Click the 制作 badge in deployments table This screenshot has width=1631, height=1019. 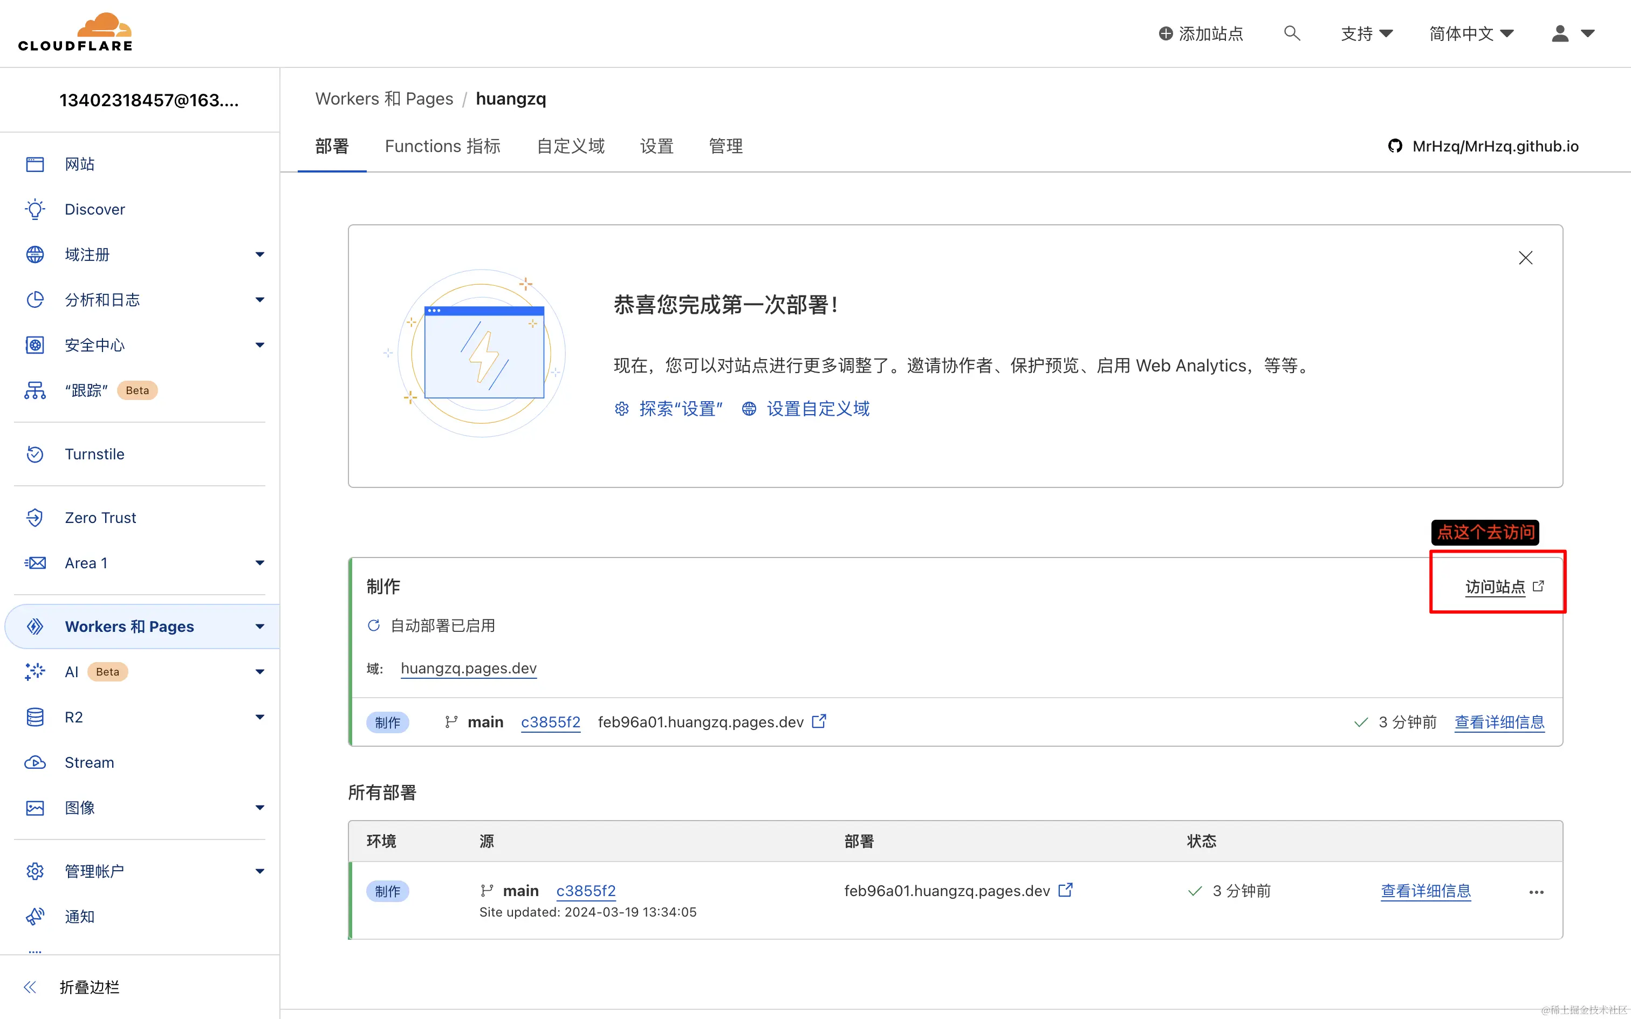[388, 891]
